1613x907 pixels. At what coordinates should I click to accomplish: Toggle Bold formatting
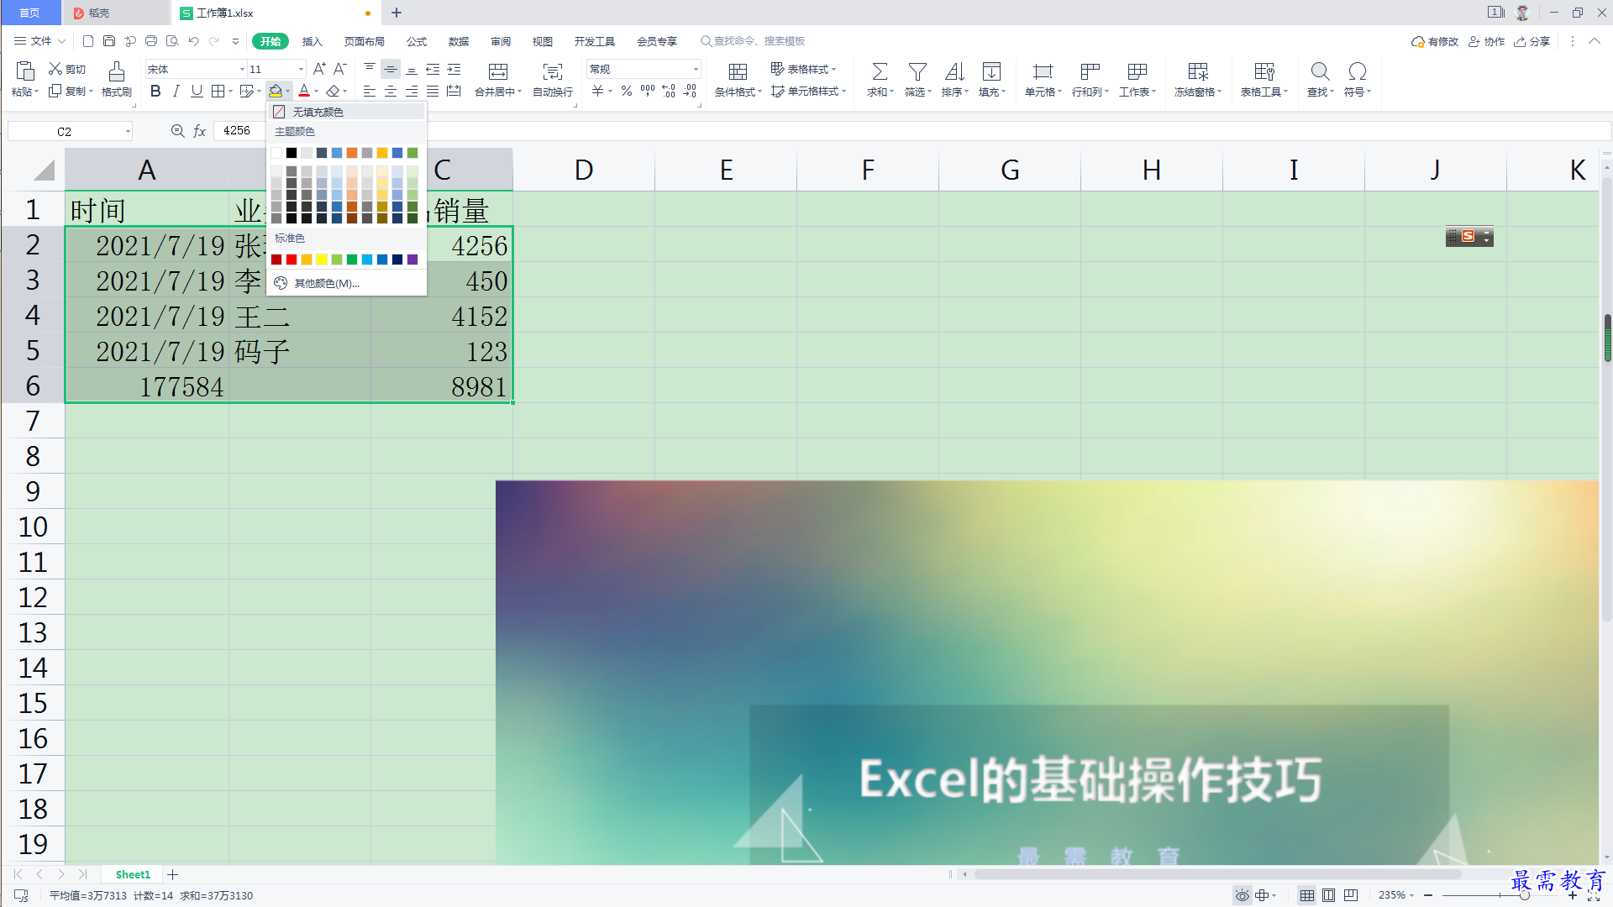[x=155, y=91]
